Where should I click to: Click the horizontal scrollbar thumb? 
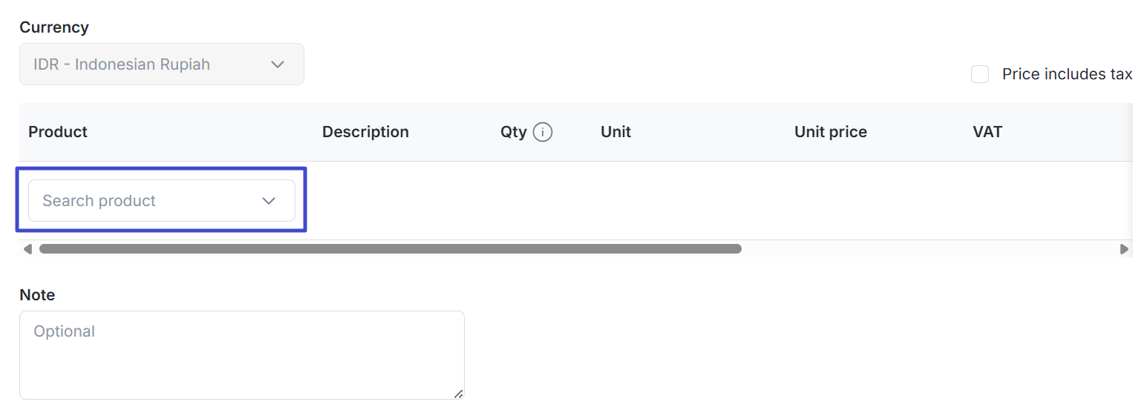pyautogui.click(x=390, y=249)
